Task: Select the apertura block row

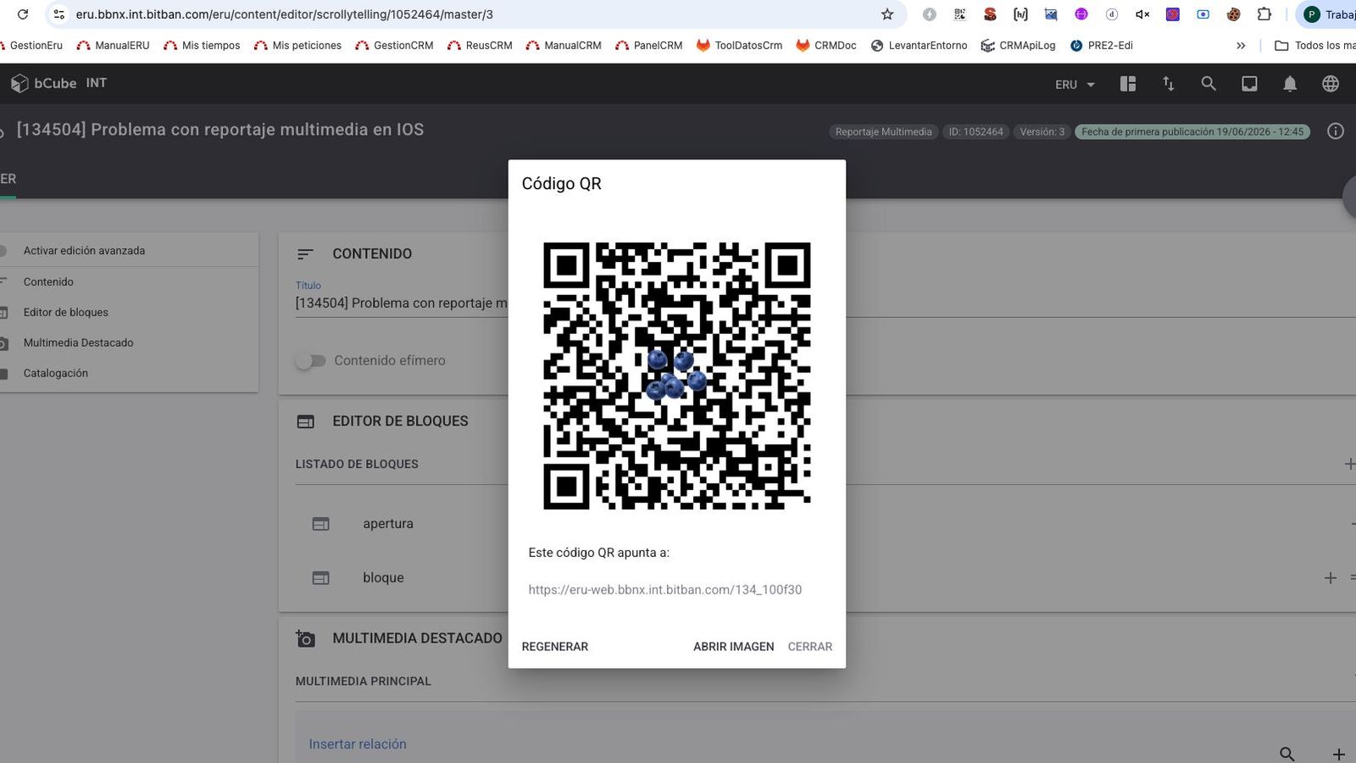Action: [388, 524]
